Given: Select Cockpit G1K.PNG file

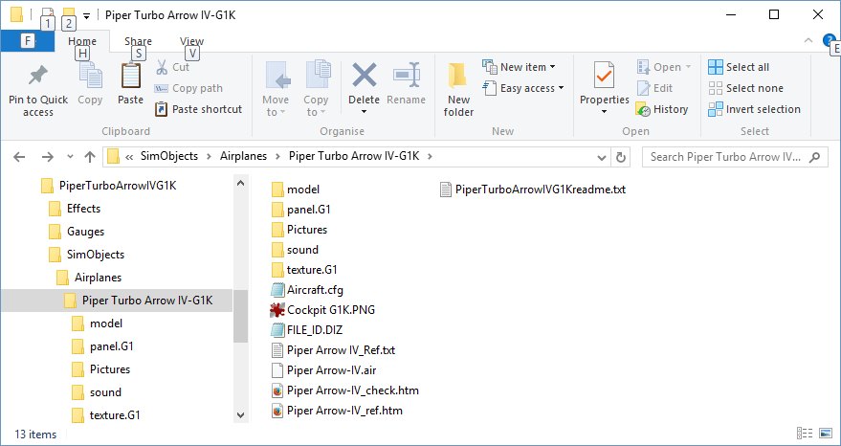Looking at the screenshot, I should tap(322, 310).
